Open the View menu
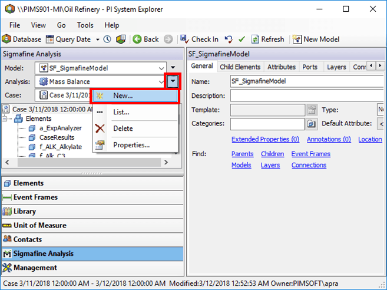Image resolution: width=387 pixels, height=290 pixels. pyautogui.click(x=38, y=25)
